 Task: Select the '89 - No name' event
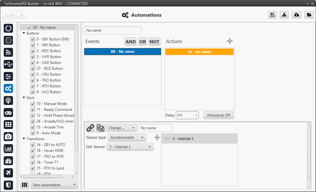click(122, 52)
